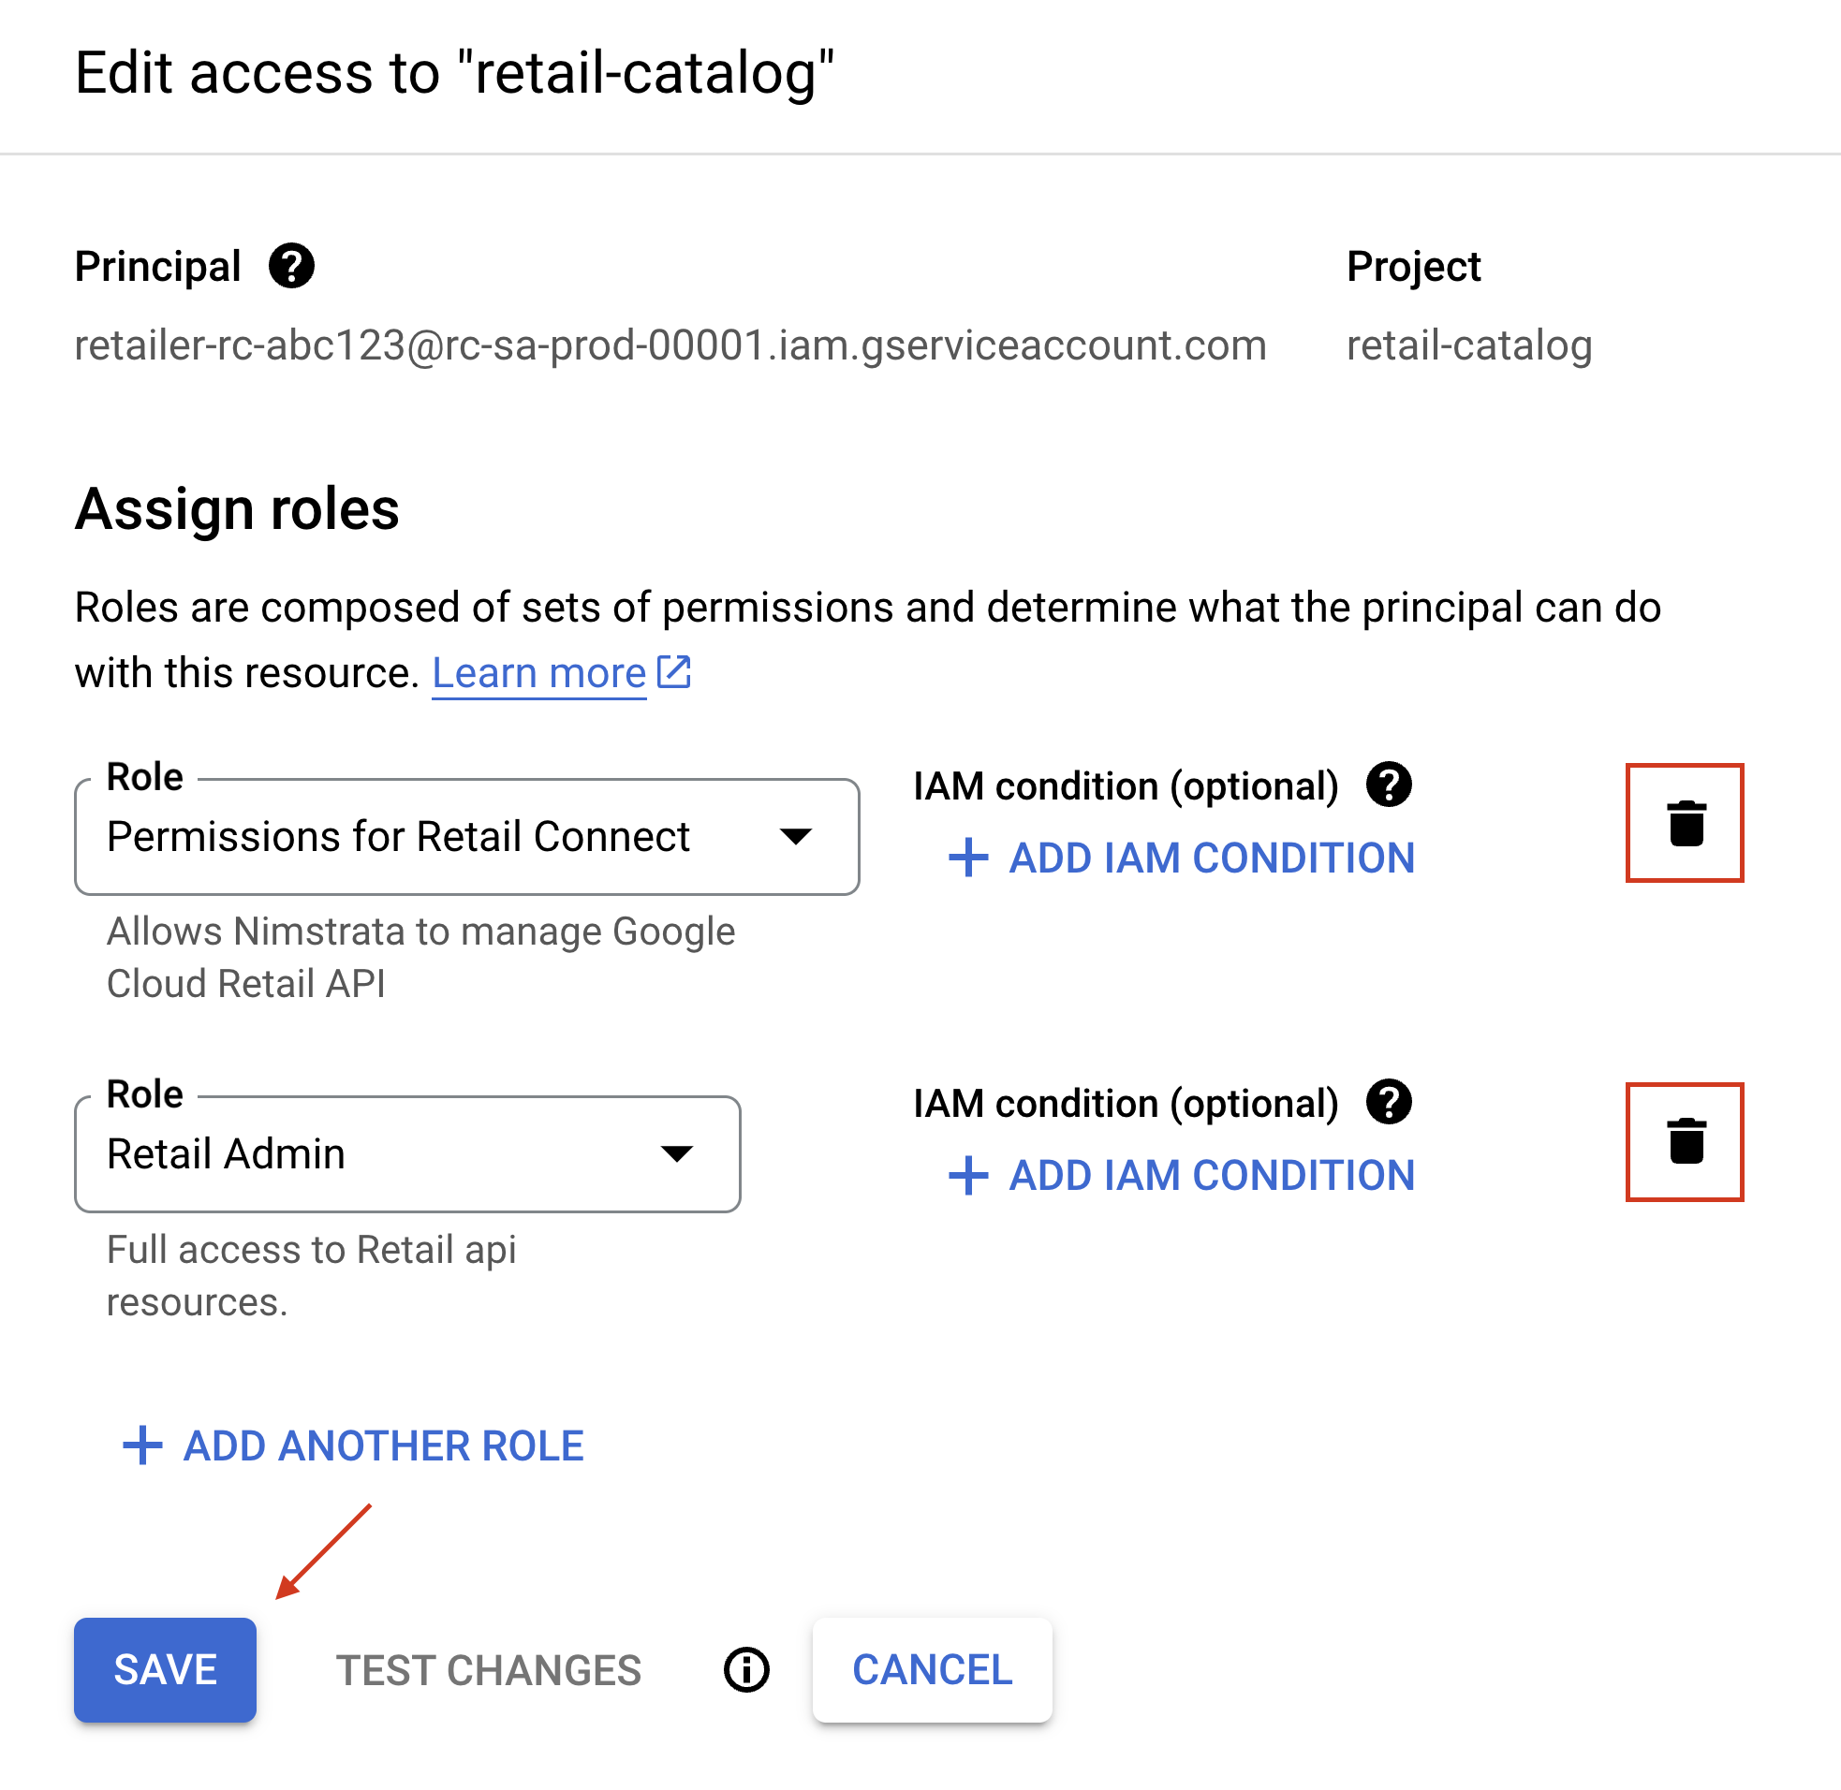Click the info icon next to Test Changes

(x=746, y=1669)
